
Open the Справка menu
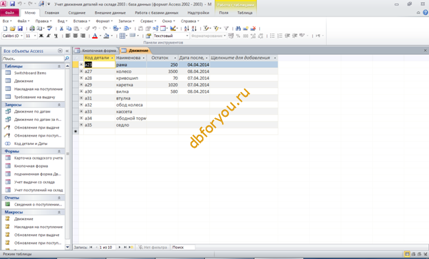pos(190,21)
